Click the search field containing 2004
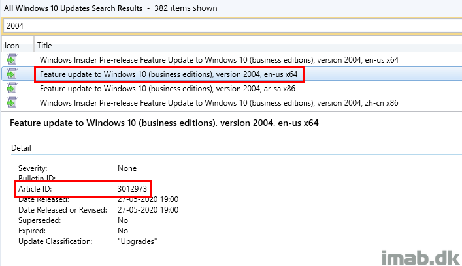Viewport: 462px width, 266px height. point(233,26)
